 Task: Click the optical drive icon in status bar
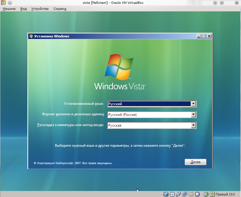[x=172, y=194]
